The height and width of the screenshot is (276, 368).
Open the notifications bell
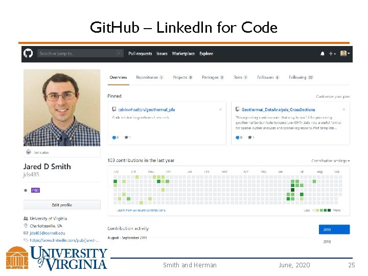click(323, 53)
